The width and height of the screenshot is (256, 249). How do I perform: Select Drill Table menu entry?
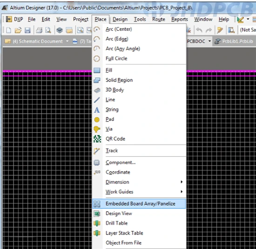coord(139,223)
